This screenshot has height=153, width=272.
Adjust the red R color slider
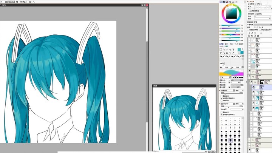tap(230, 26)
